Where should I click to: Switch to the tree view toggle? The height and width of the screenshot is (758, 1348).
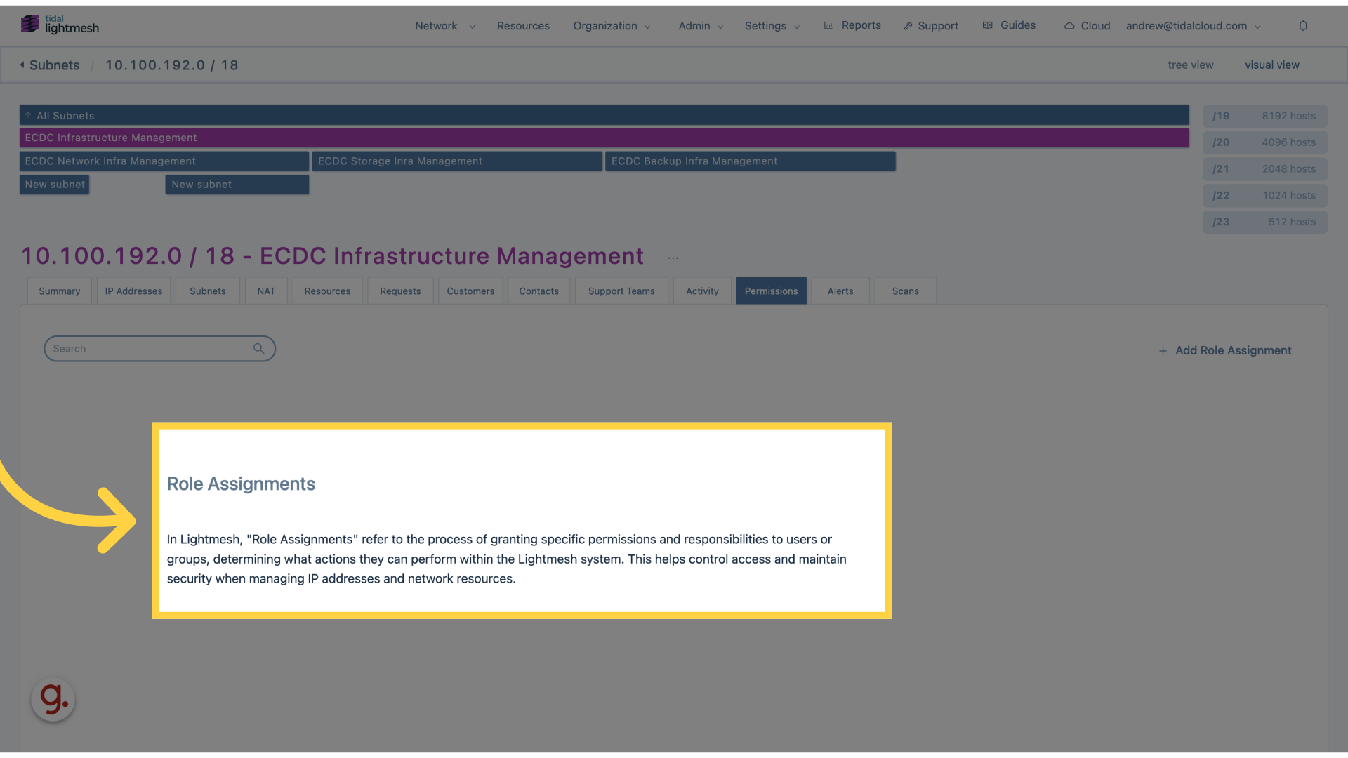tap(1191, 64)
